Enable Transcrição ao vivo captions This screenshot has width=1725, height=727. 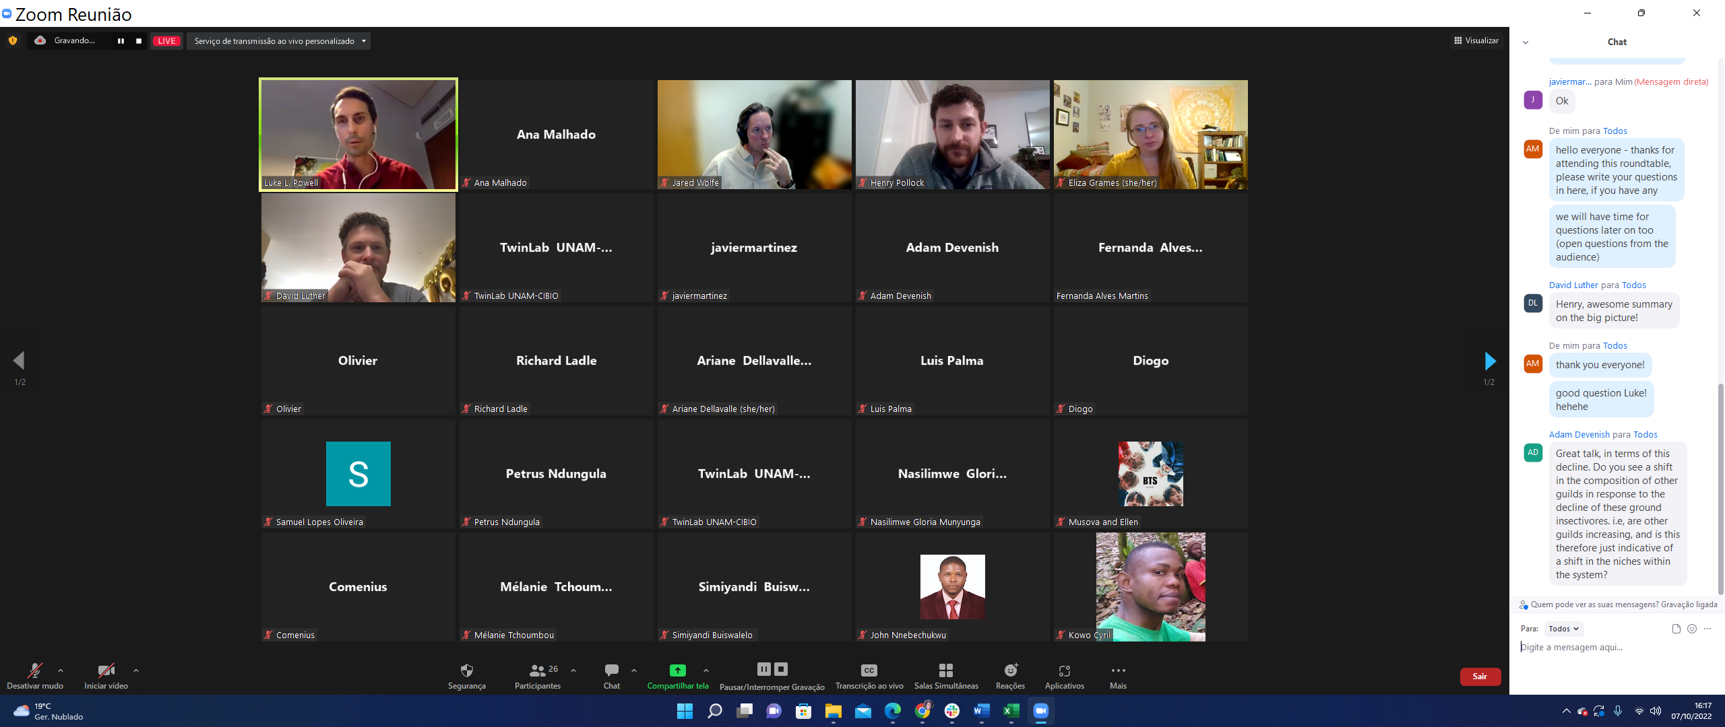869,676
